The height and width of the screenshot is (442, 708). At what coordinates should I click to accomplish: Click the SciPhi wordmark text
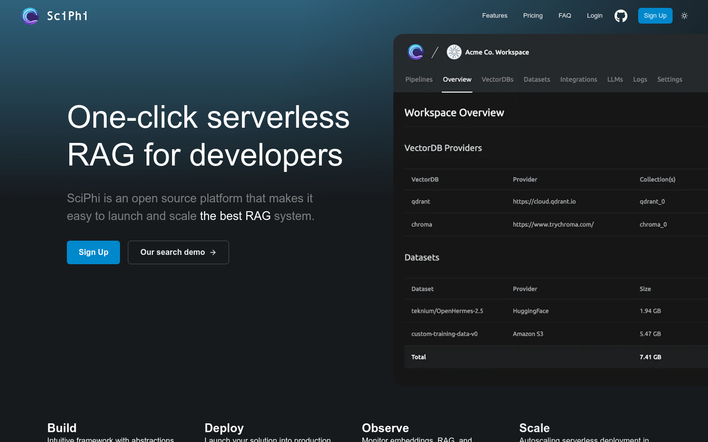67,16
